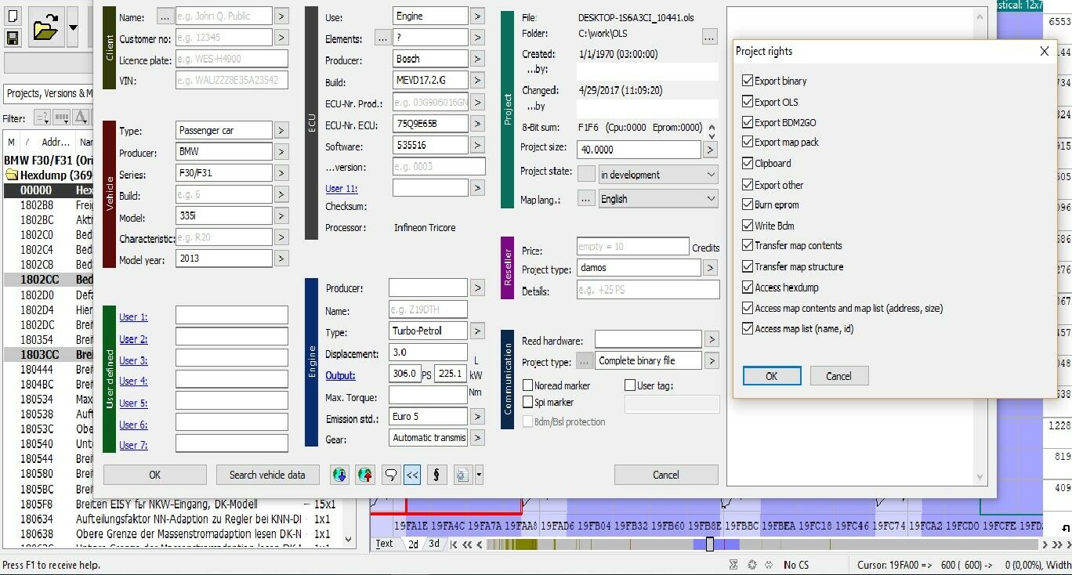Click the slider handle on the hexdump overview bar
Viewport: 1072px width, 575px height.
click(710, 544)
